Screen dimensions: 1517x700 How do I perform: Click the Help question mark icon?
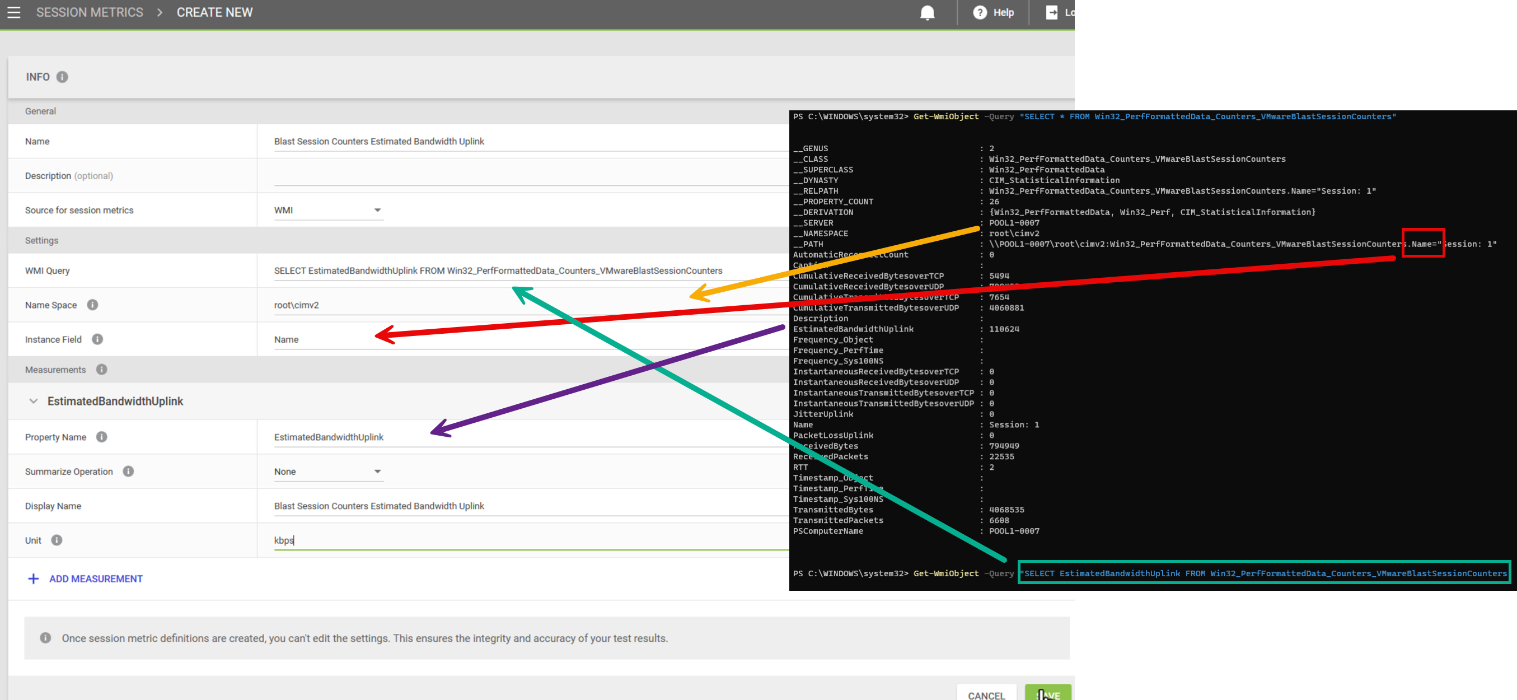(x=980, y=12)
